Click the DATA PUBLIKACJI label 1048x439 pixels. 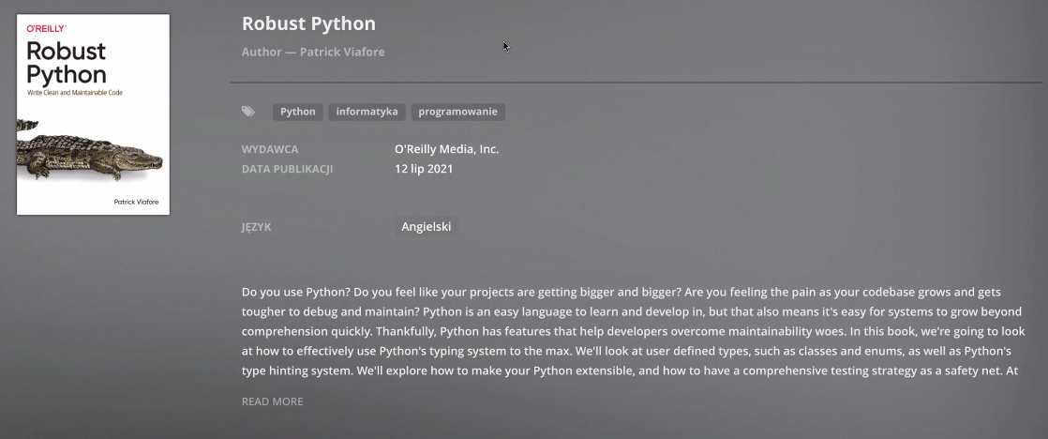pos(288,169)
